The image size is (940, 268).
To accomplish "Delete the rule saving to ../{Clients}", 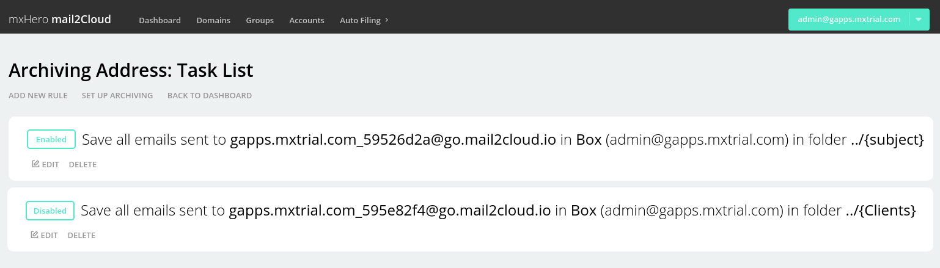I will 81,235.
